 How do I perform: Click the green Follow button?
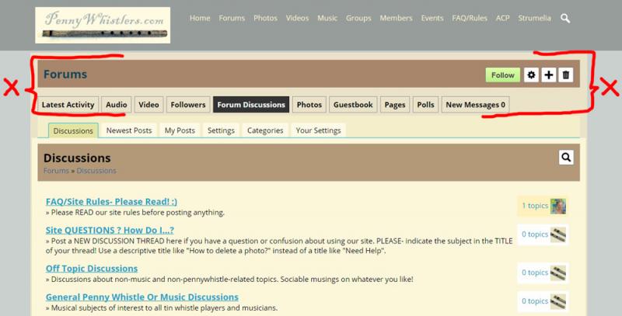[x=502, y=75]
